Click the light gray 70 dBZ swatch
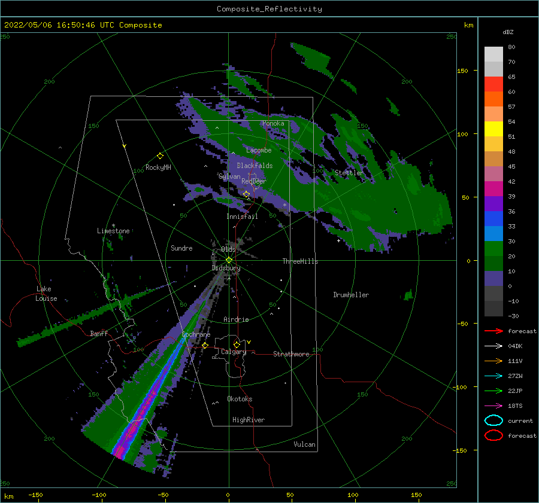This screenshot has width=539, height=503. [493, 54]
